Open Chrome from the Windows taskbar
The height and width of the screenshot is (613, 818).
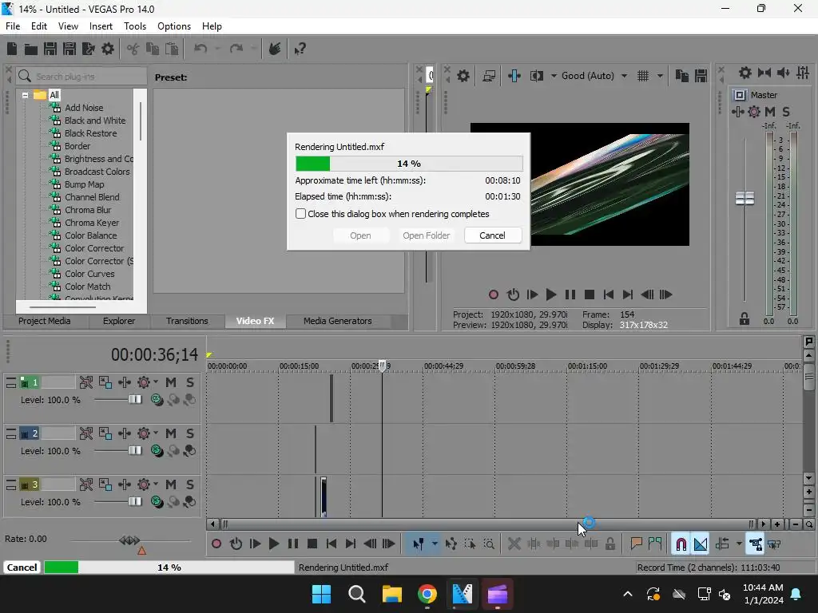[427, 594]
